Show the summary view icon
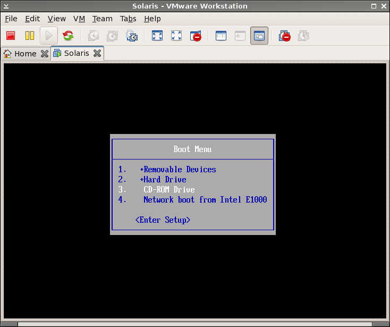Image resolution: width=390 pixels, height=327 pixels. 221,36
